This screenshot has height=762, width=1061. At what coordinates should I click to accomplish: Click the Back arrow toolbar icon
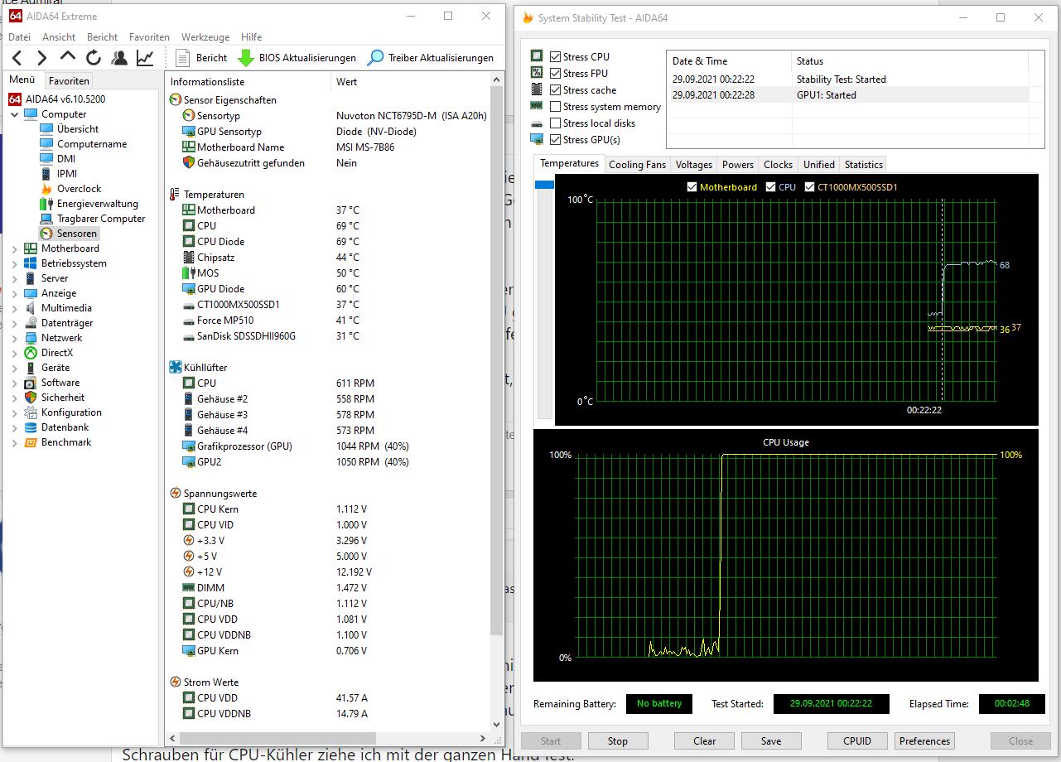pos(17,58)
